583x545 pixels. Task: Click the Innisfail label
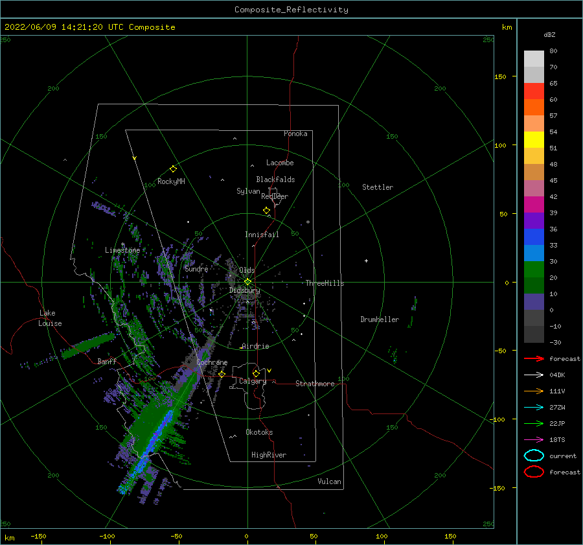[x=262, y=235]
